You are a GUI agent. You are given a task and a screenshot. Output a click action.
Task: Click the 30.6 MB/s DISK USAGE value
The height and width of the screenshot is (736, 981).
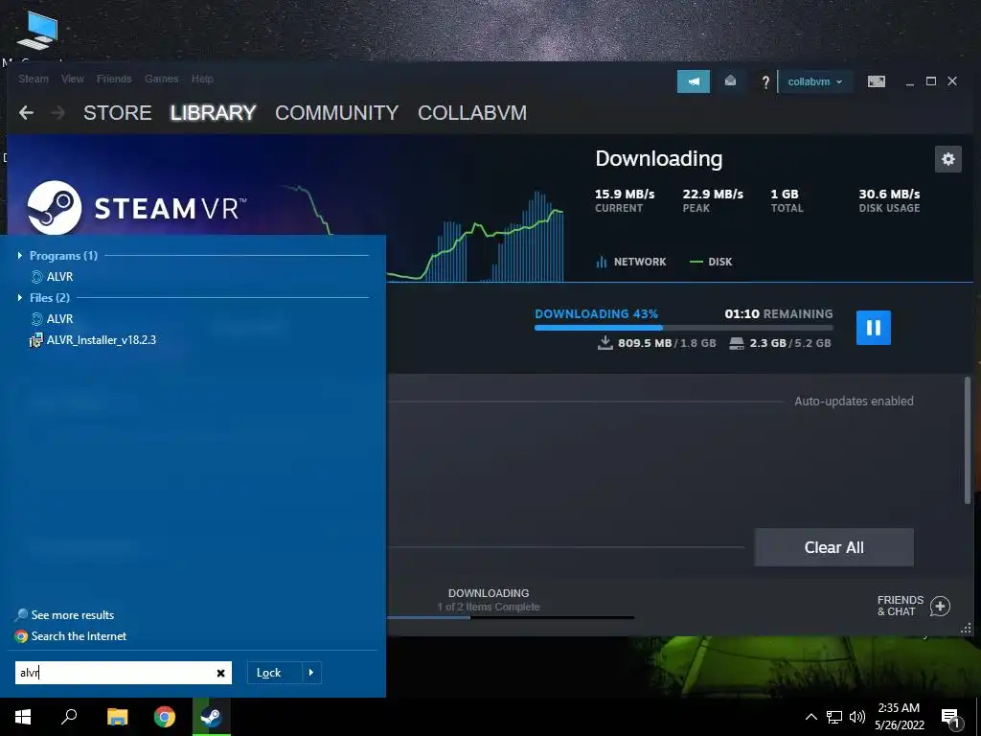(889, 194)
